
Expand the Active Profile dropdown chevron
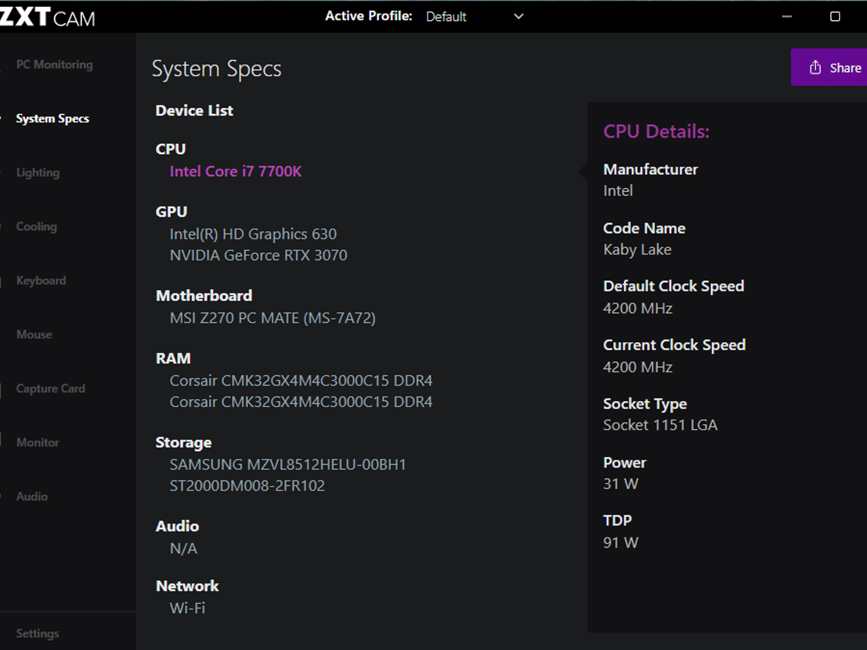(x=519, y=17)
